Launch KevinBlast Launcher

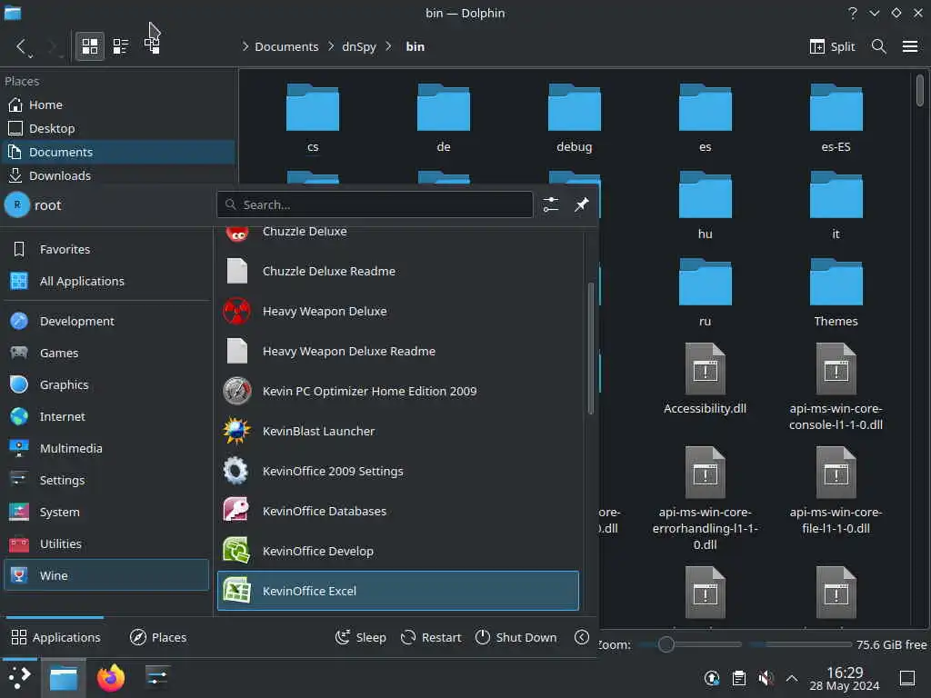click(x=398, y=431)
